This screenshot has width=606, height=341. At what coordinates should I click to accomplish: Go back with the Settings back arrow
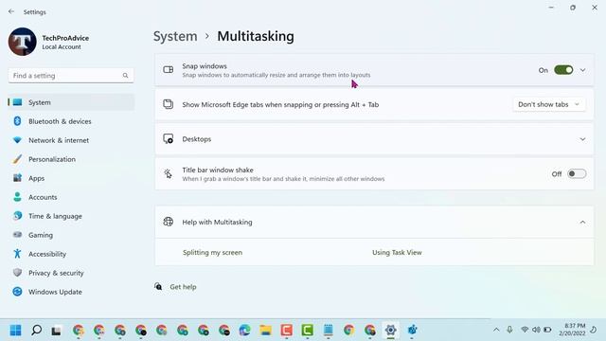click(11, 12)
